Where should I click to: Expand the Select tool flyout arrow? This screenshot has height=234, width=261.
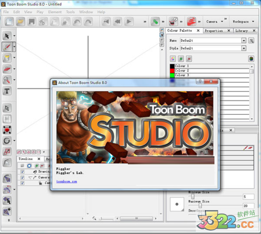(14, 36)
